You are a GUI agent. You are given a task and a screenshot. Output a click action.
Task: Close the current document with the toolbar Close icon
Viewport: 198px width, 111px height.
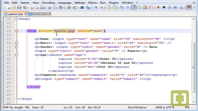pyautogui.click(x=31, y=7)
